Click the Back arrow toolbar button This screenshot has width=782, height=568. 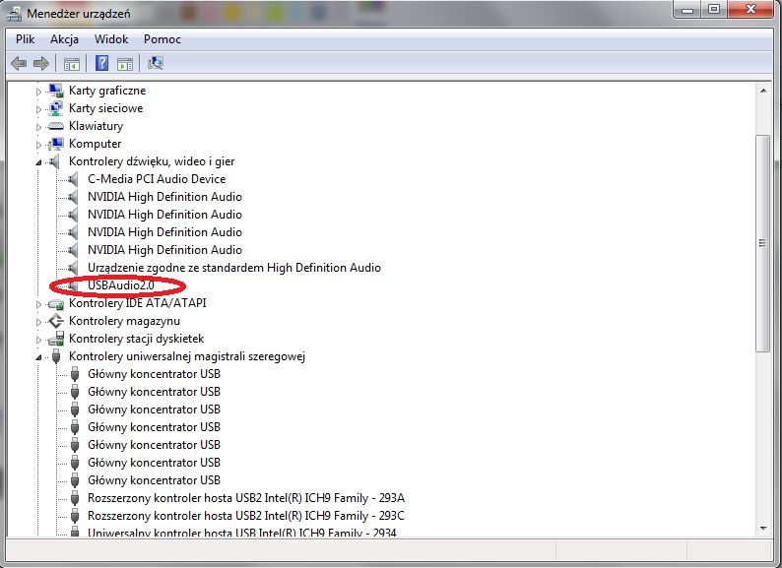(19, 63)
